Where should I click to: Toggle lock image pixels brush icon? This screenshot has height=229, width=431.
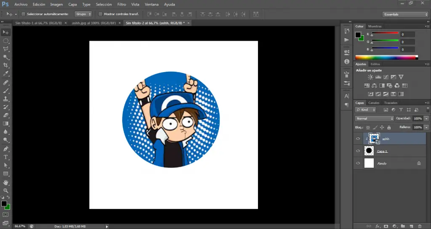tap(375, 128)
